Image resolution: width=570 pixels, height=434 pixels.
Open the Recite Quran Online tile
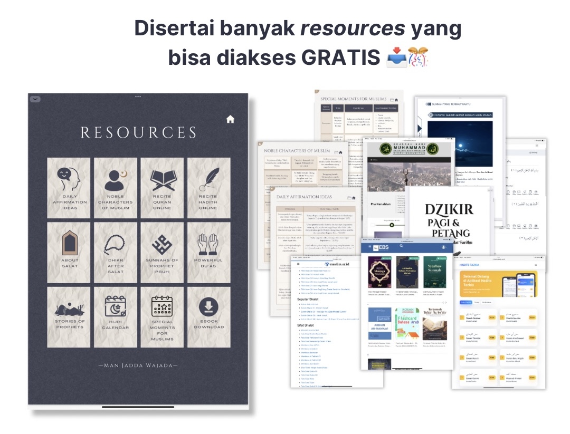[x=162, y=188]
